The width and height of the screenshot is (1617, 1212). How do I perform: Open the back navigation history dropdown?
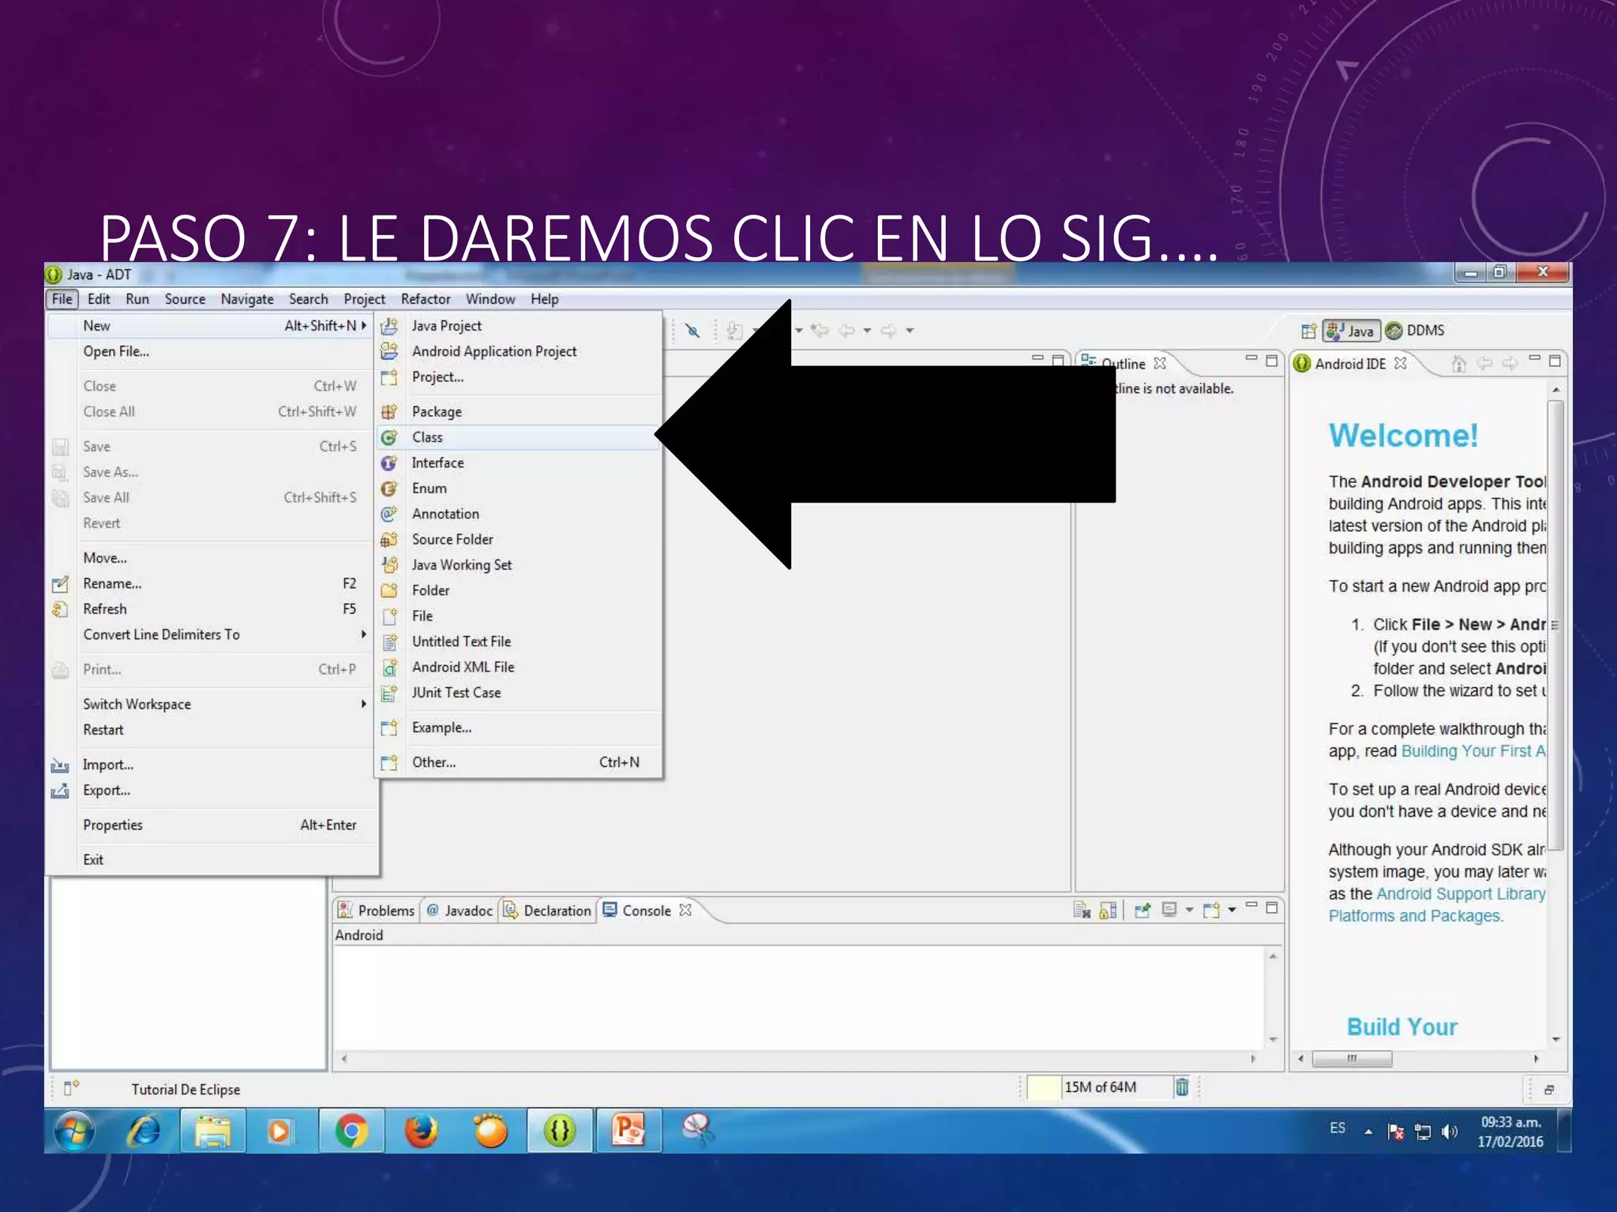[867, 331]
